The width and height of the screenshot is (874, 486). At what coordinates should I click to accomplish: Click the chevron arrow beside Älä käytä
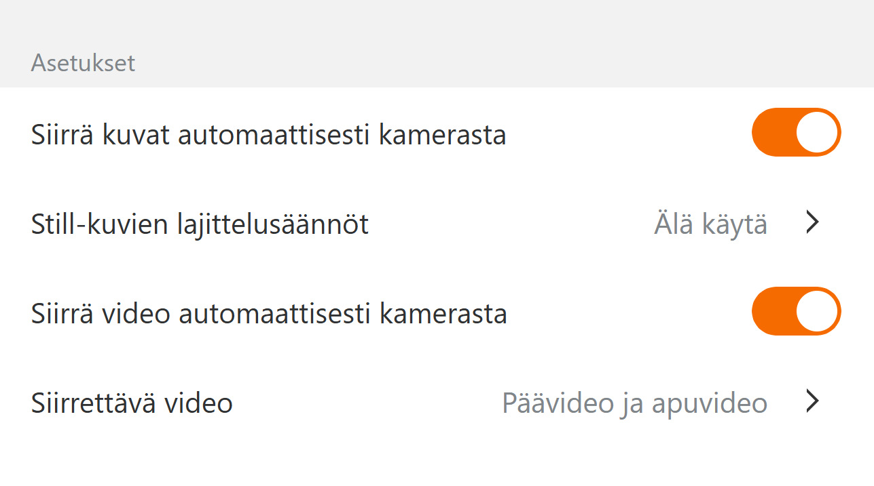point(812,222)
